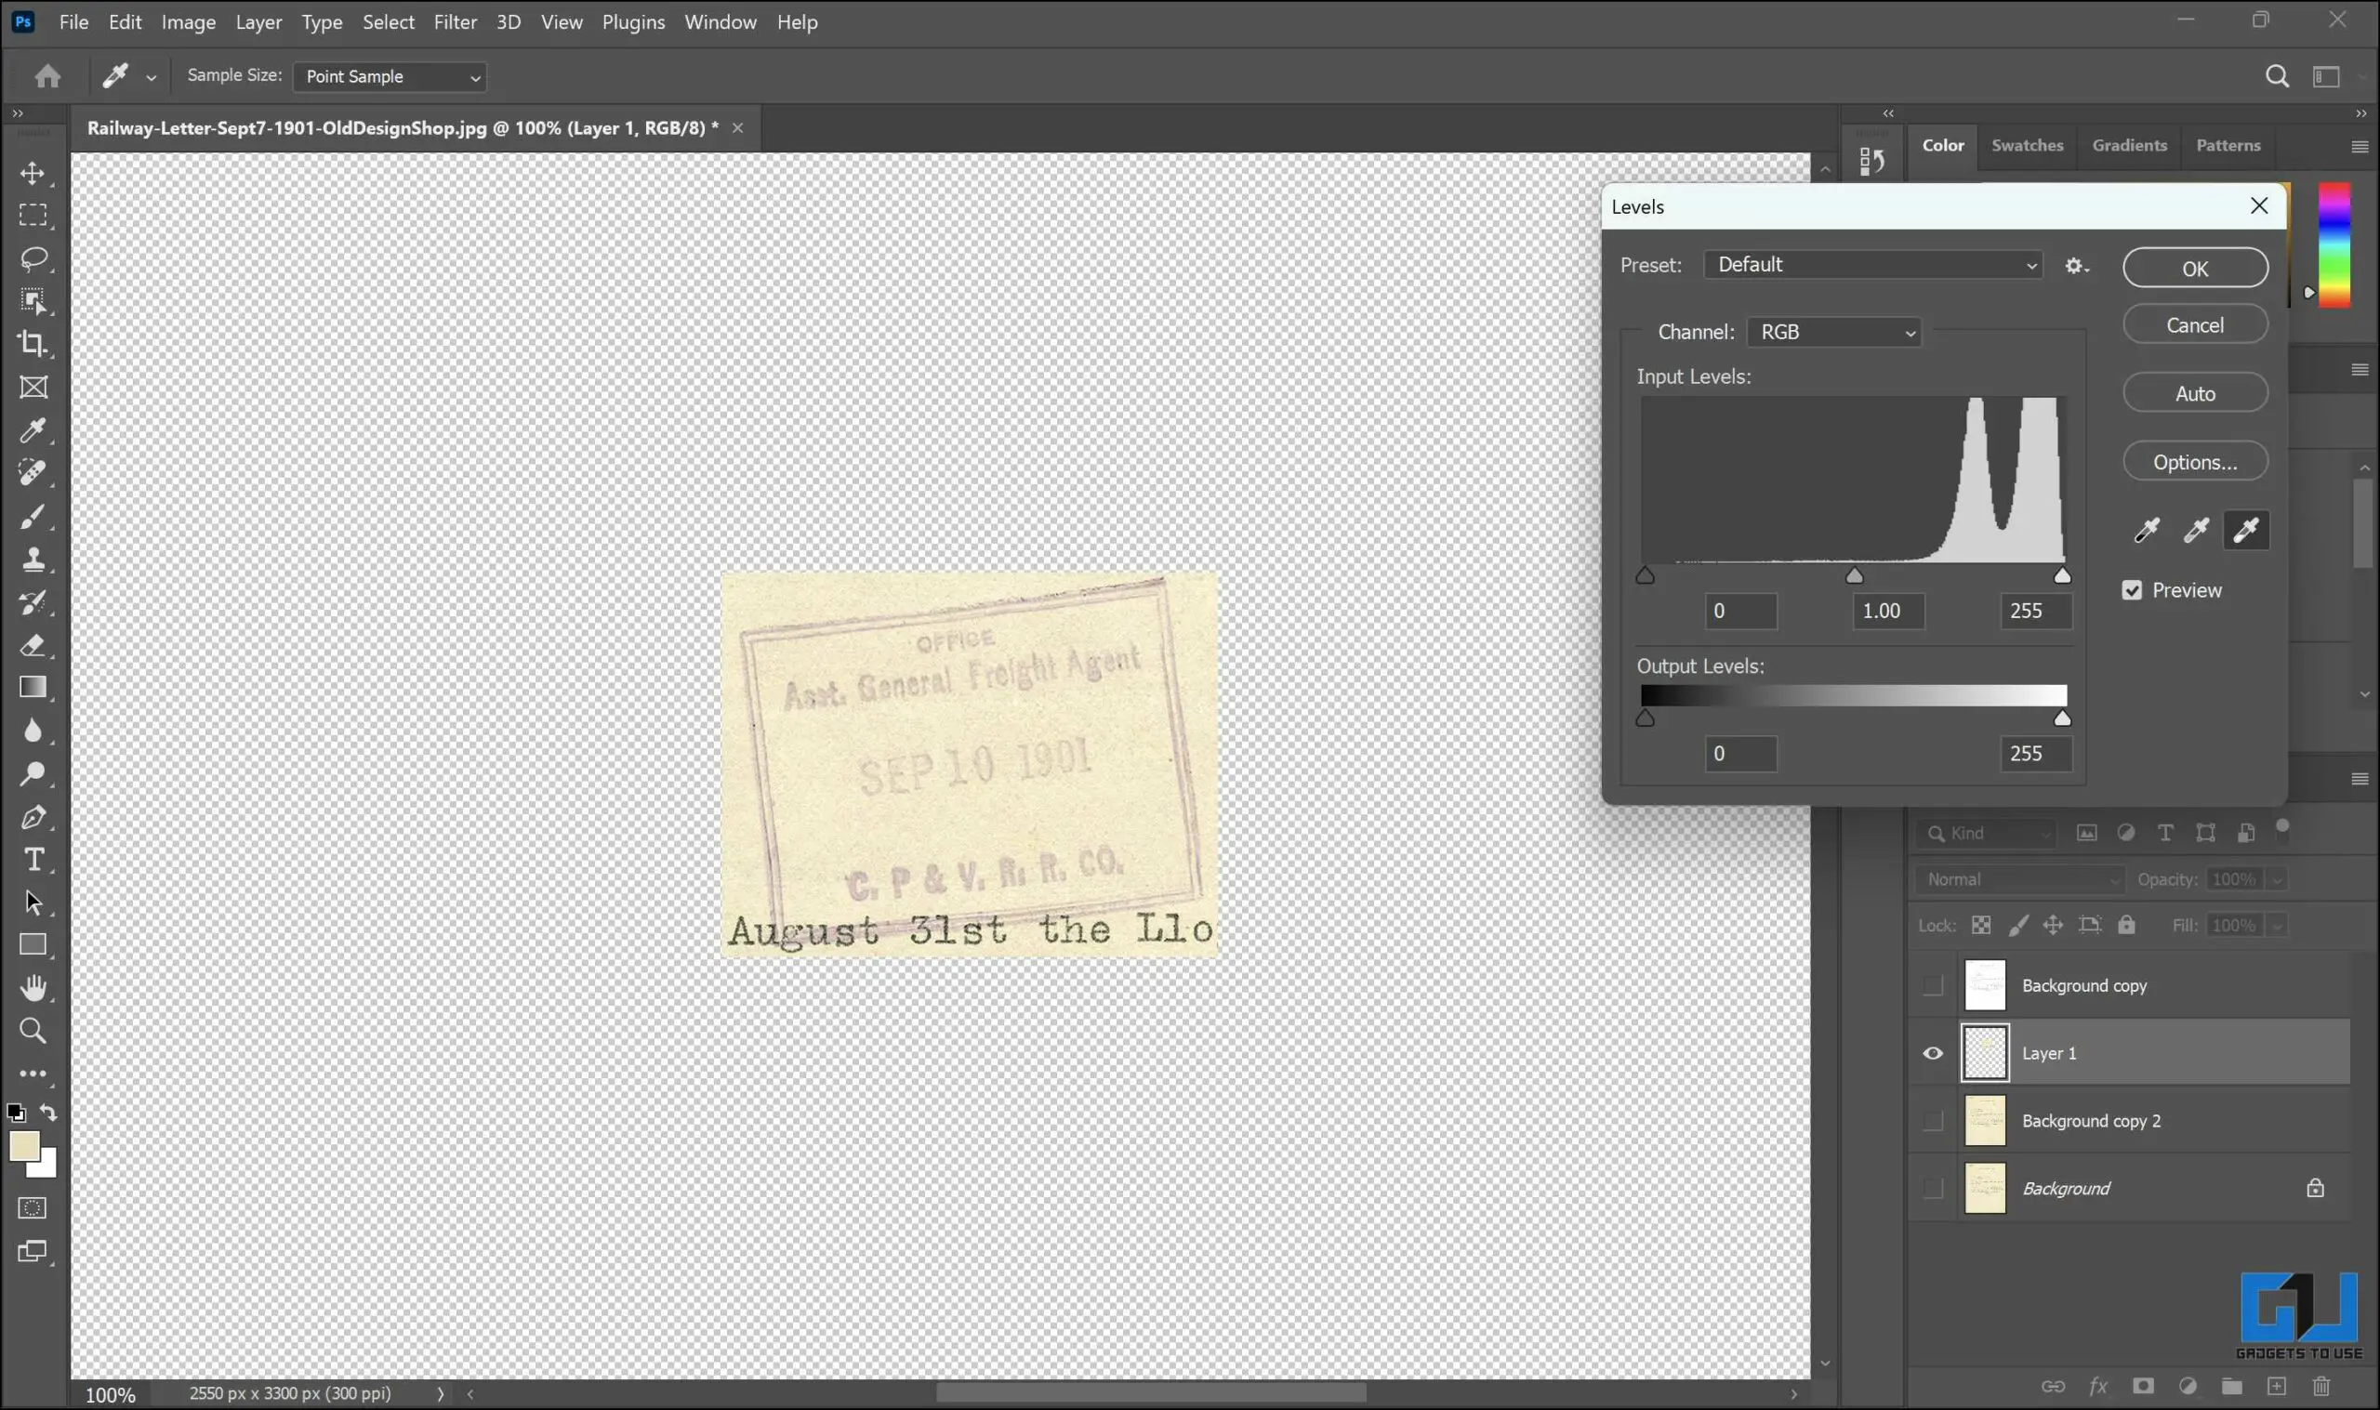Click the Options... button in Levels

pyautogui.click(x=2195, y=462)
